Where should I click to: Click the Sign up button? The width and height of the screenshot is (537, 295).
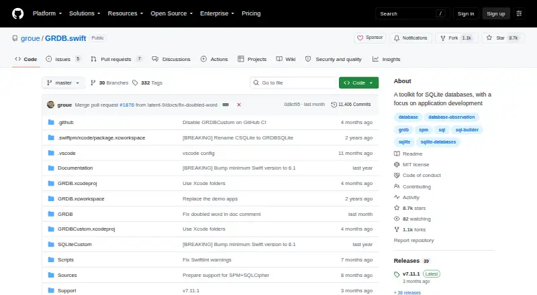point(496,13)
